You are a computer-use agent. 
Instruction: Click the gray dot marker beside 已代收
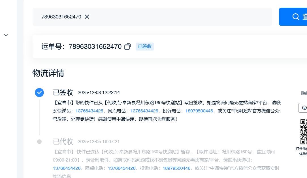[x=39, y=142]
